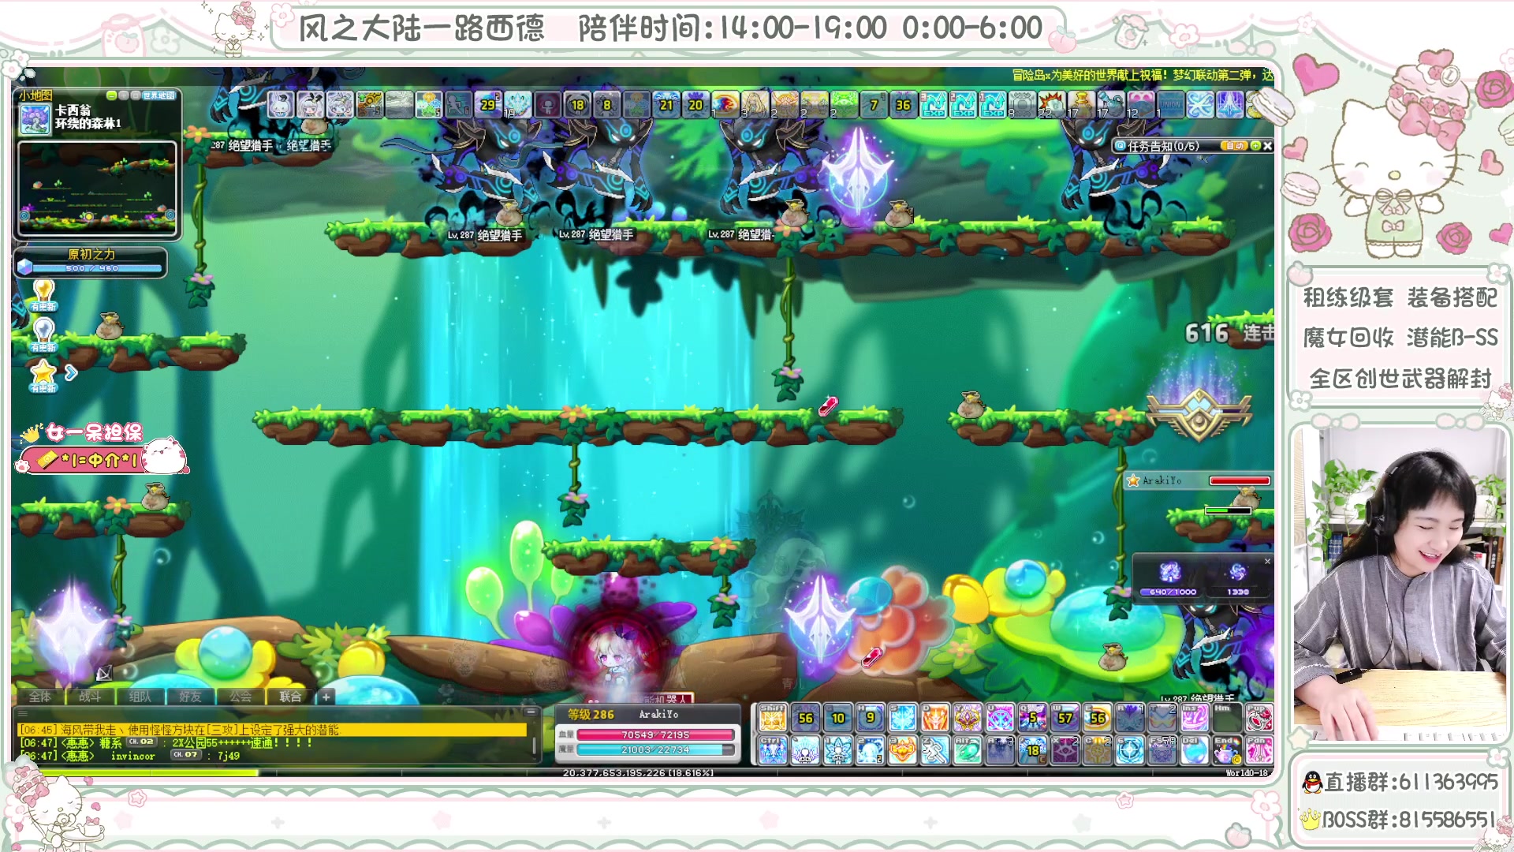The height and width of the screenshot is (852, 1514).
Task: Toggle the 自动 auto button in quest notifier
Action: click(1233, 145)
